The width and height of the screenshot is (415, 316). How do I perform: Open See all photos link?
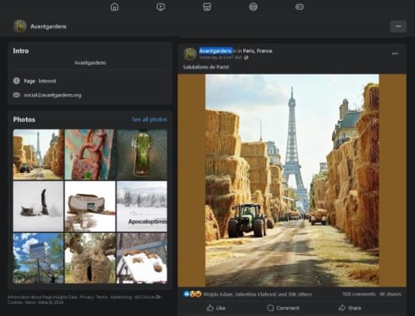click(149, 120)
